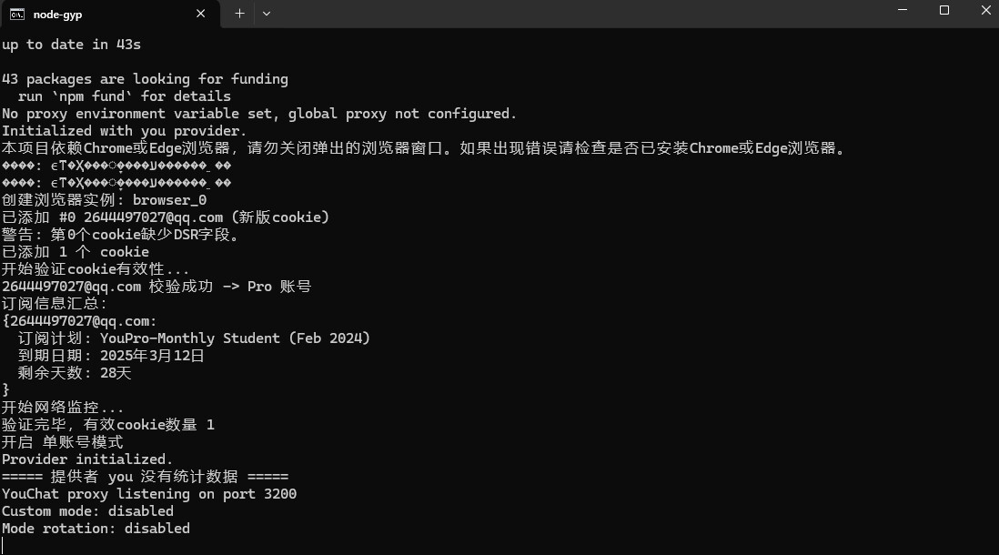Select the node-gyp tab
The image size is (999, 555).
pos(91,13)
